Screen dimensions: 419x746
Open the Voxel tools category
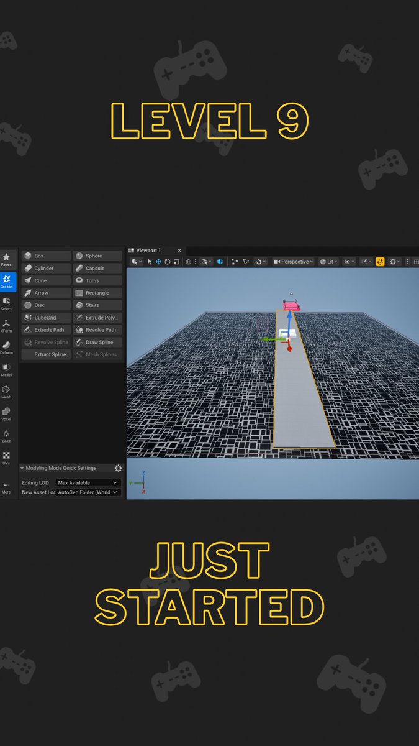coord(6,414)
